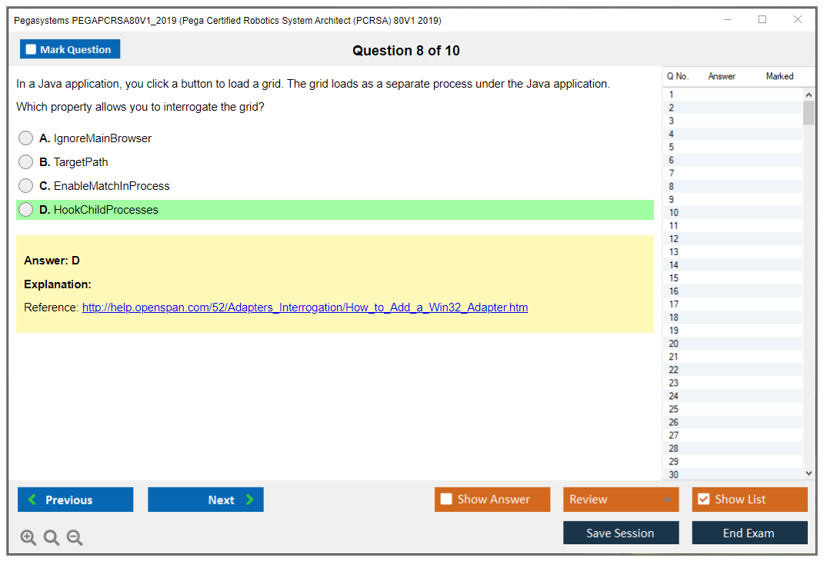Go to the Next question
Viewport: 827px width, 565px height.
(x=205, y=500)
